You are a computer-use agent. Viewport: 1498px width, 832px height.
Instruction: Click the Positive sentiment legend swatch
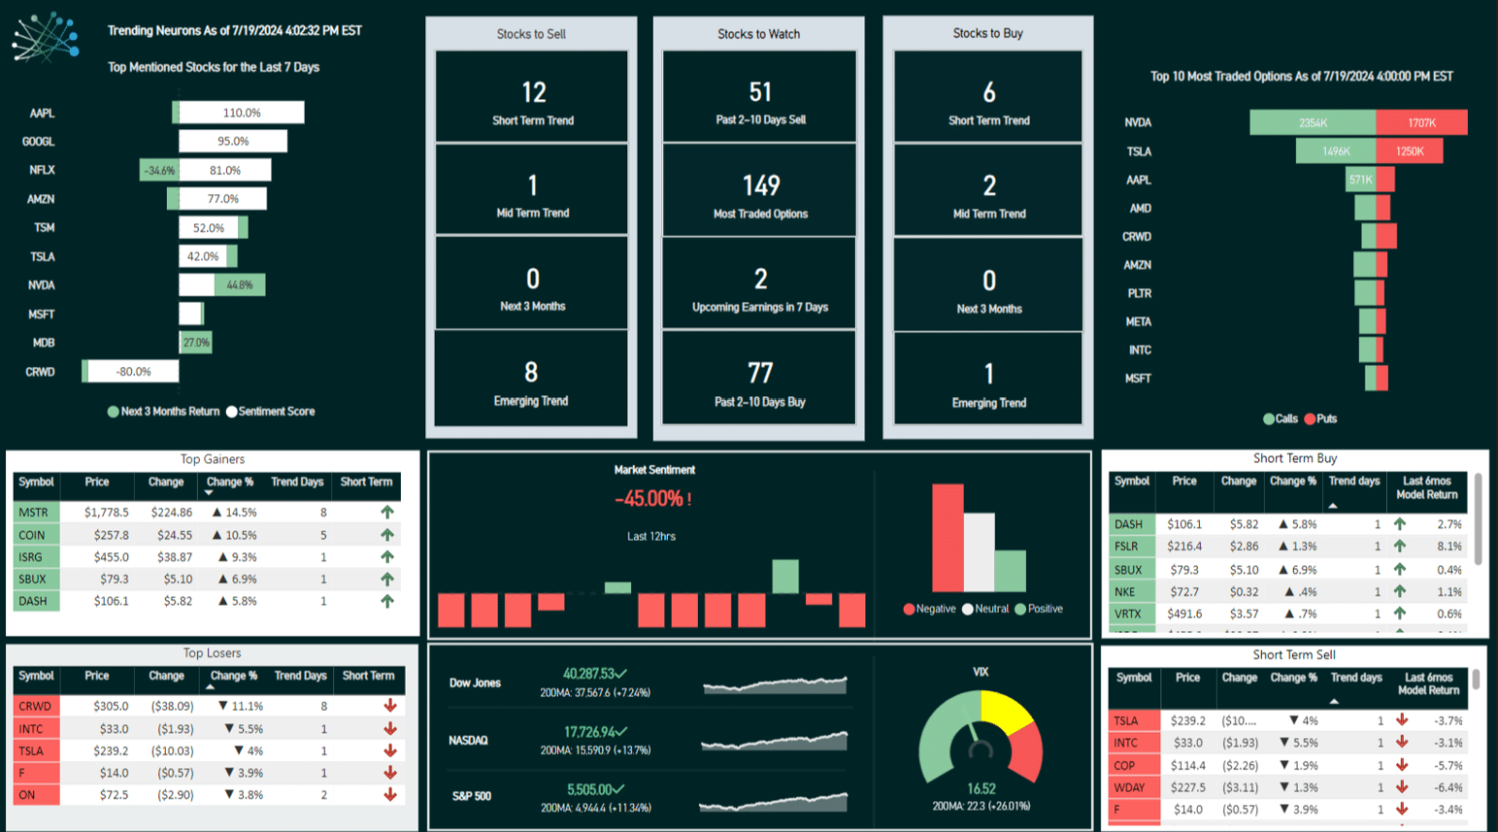[1020, 610]
